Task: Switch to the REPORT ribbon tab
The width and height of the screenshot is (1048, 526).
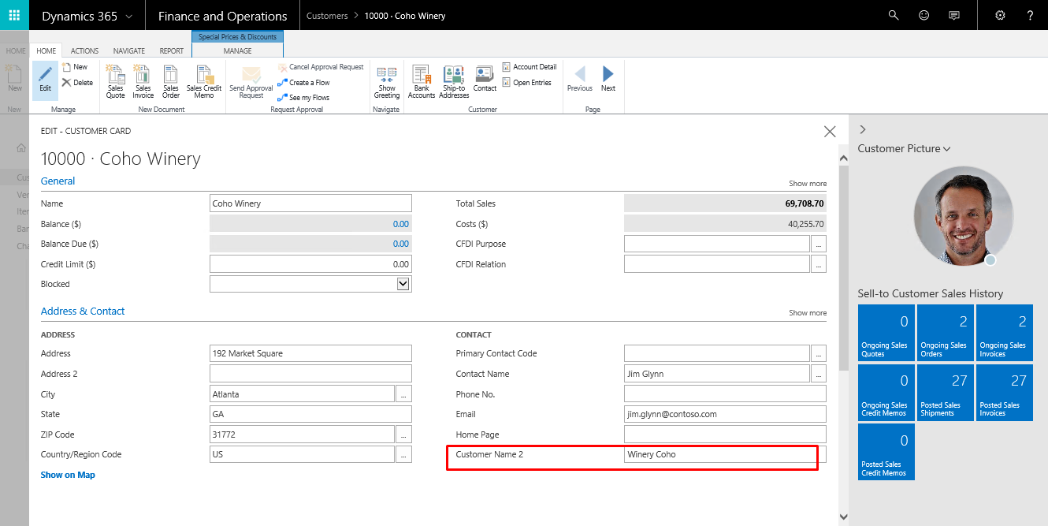Action: 171,50
